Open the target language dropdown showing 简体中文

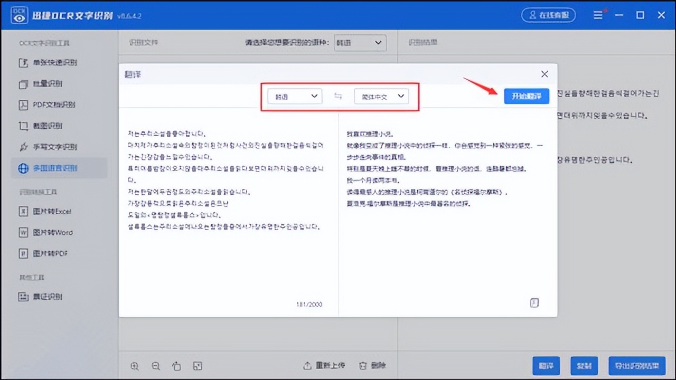coord(381,96)
